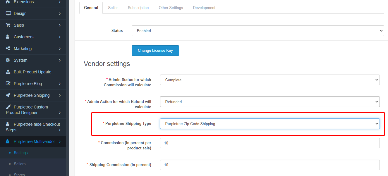Expand the Customers menu chevron
This screenshot has height=176, width=388.
coord(60,37)
